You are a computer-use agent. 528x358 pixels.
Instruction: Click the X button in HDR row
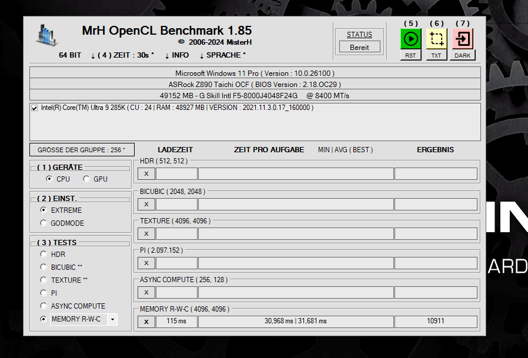click(146, 174)
